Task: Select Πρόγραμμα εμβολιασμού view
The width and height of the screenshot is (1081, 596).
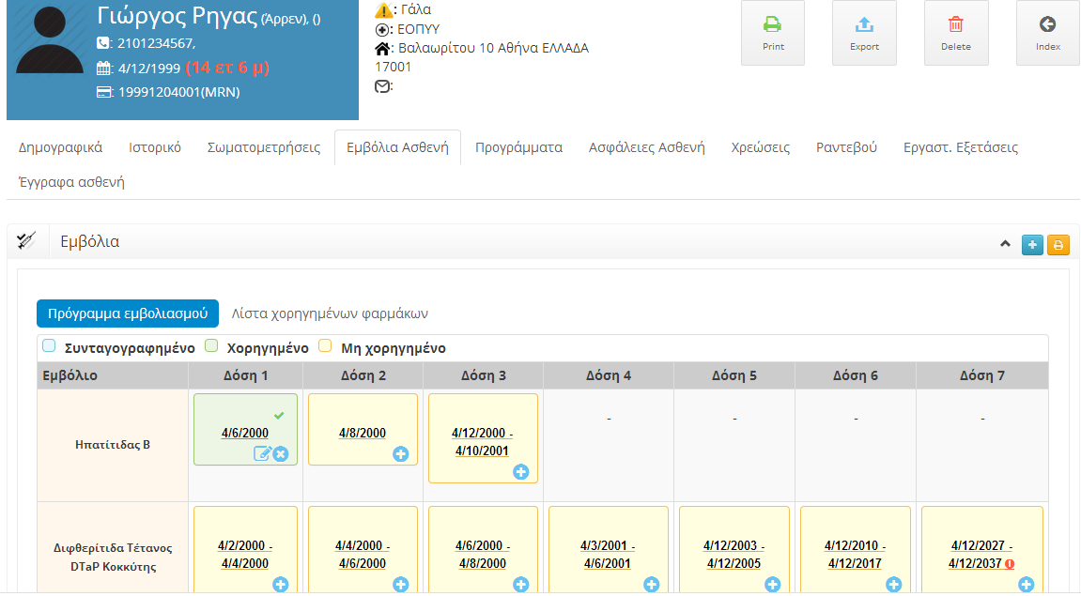Action: click(x=128, y=313)
